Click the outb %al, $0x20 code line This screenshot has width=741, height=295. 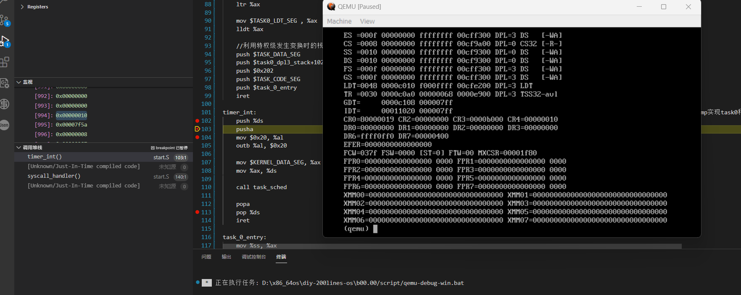click(261, 145)
